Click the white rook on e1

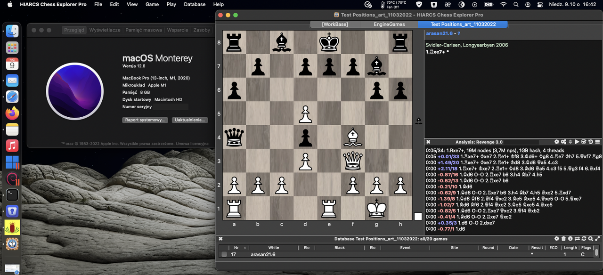(329, 208)
